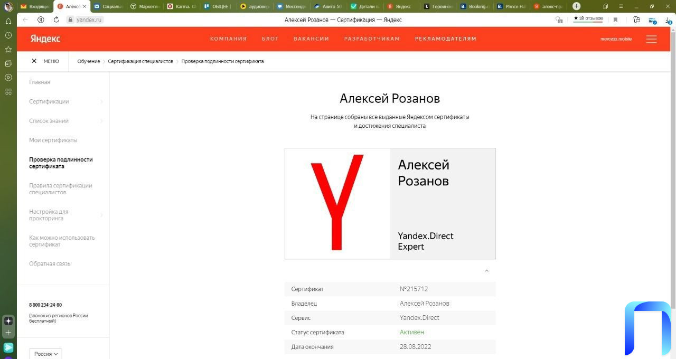Switch to Входящие mail tab
The height and width of the screenshot is (359, 676).
35,6
